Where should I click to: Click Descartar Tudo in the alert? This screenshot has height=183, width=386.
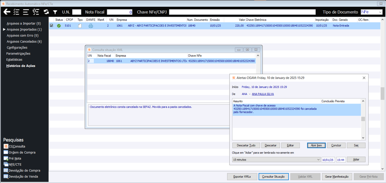(x=246, y=145)
